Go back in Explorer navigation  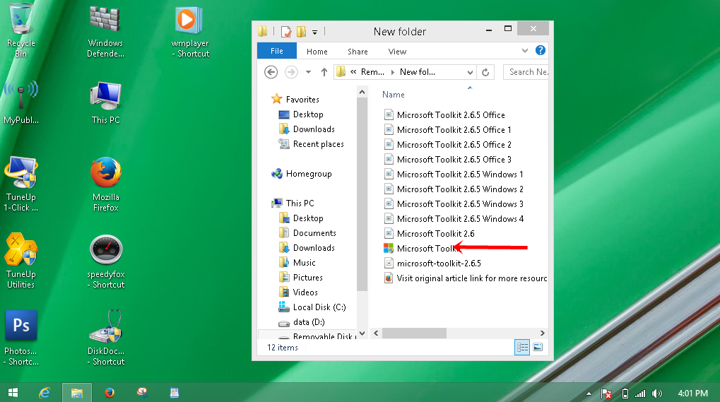271,72
